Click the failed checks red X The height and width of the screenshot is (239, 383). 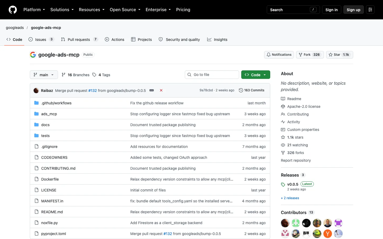(x=161, y=90)
